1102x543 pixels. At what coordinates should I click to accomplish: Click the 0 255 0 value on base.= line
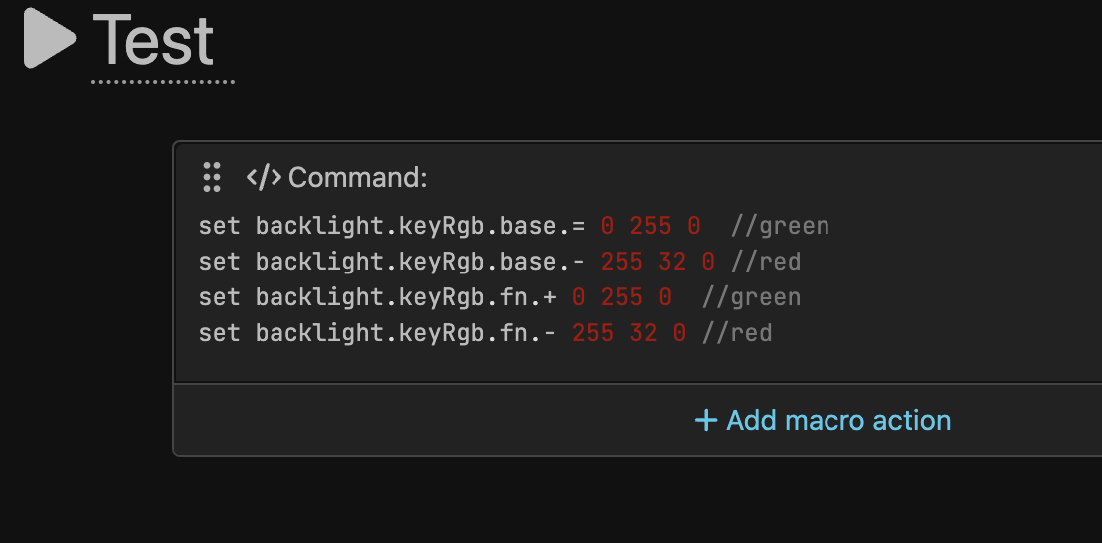(650, 226)
